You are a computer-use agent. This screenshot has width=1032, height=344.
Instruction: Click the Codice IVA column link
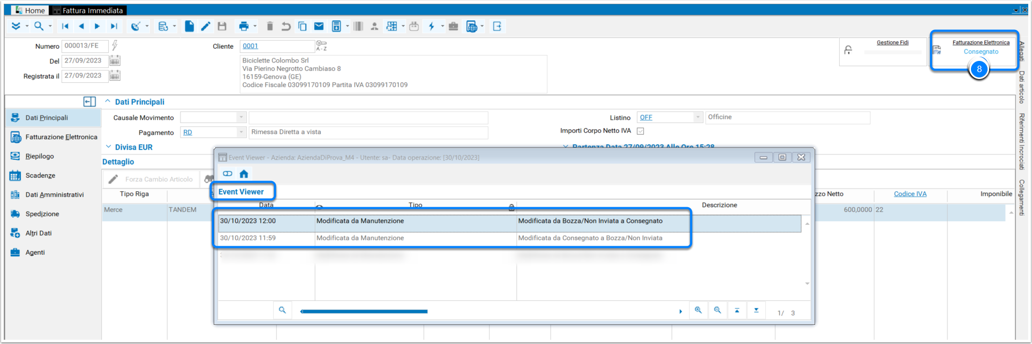coord(910,194)
